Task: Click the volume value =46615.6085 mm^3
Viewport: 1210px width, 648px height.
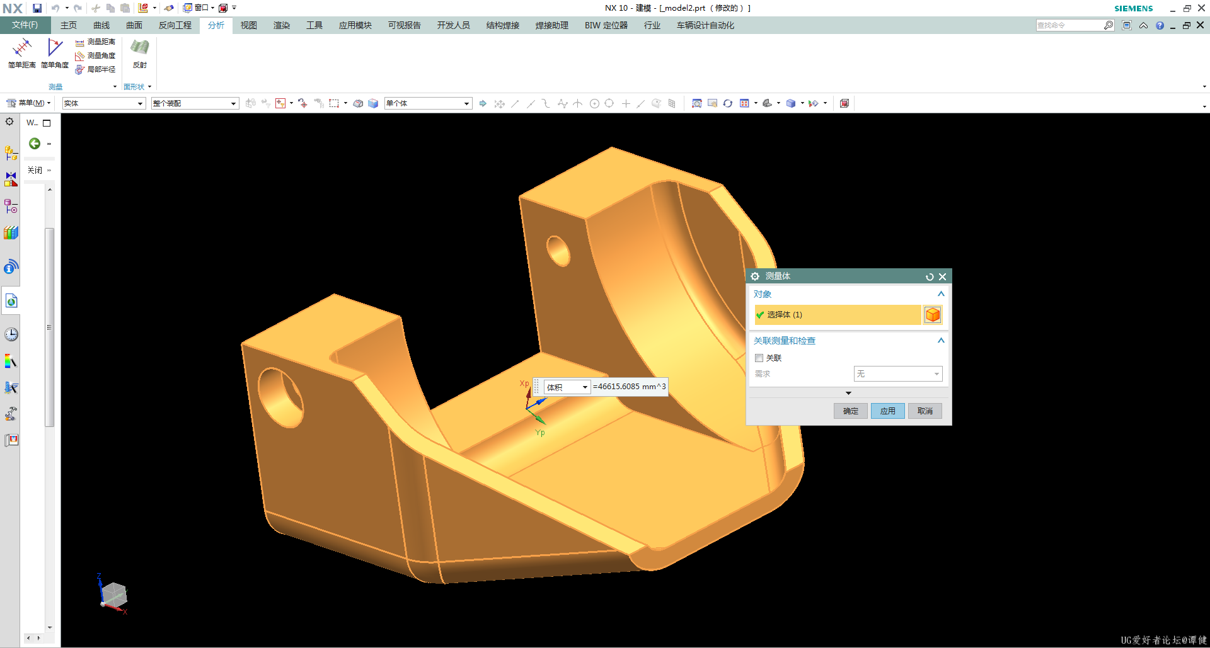Action: pos(629,387)
